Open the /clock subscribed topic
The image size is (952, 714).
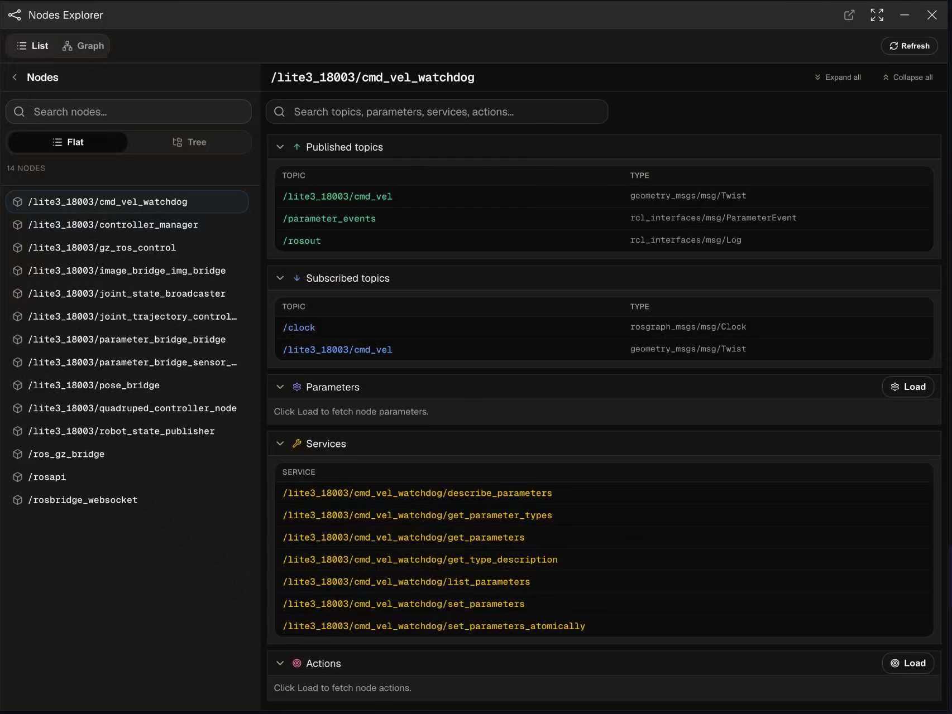click(299, 327)
